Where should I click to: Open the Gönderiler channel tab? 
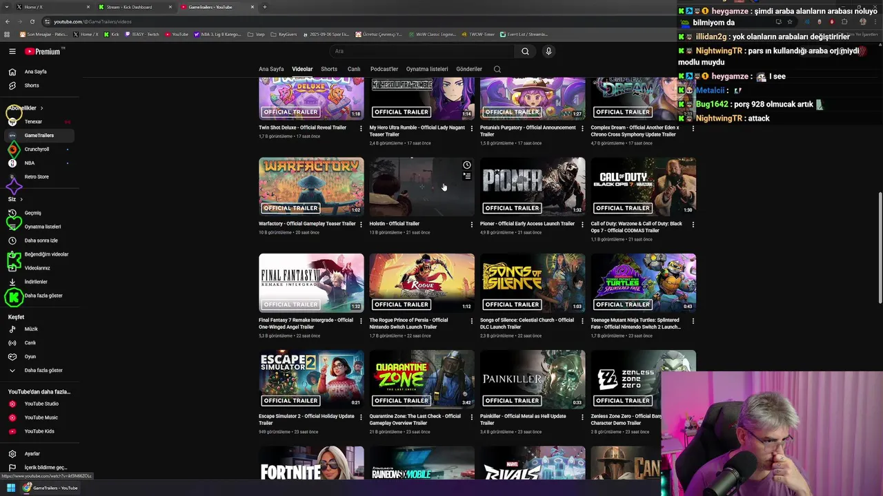point(469,69)
